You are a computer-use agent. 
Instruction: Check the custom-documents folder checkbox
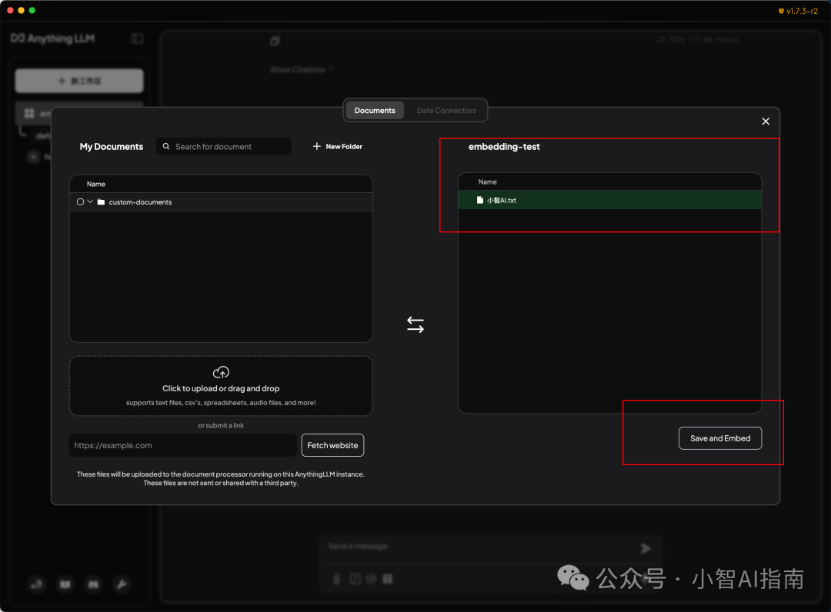tap(80, 202)
